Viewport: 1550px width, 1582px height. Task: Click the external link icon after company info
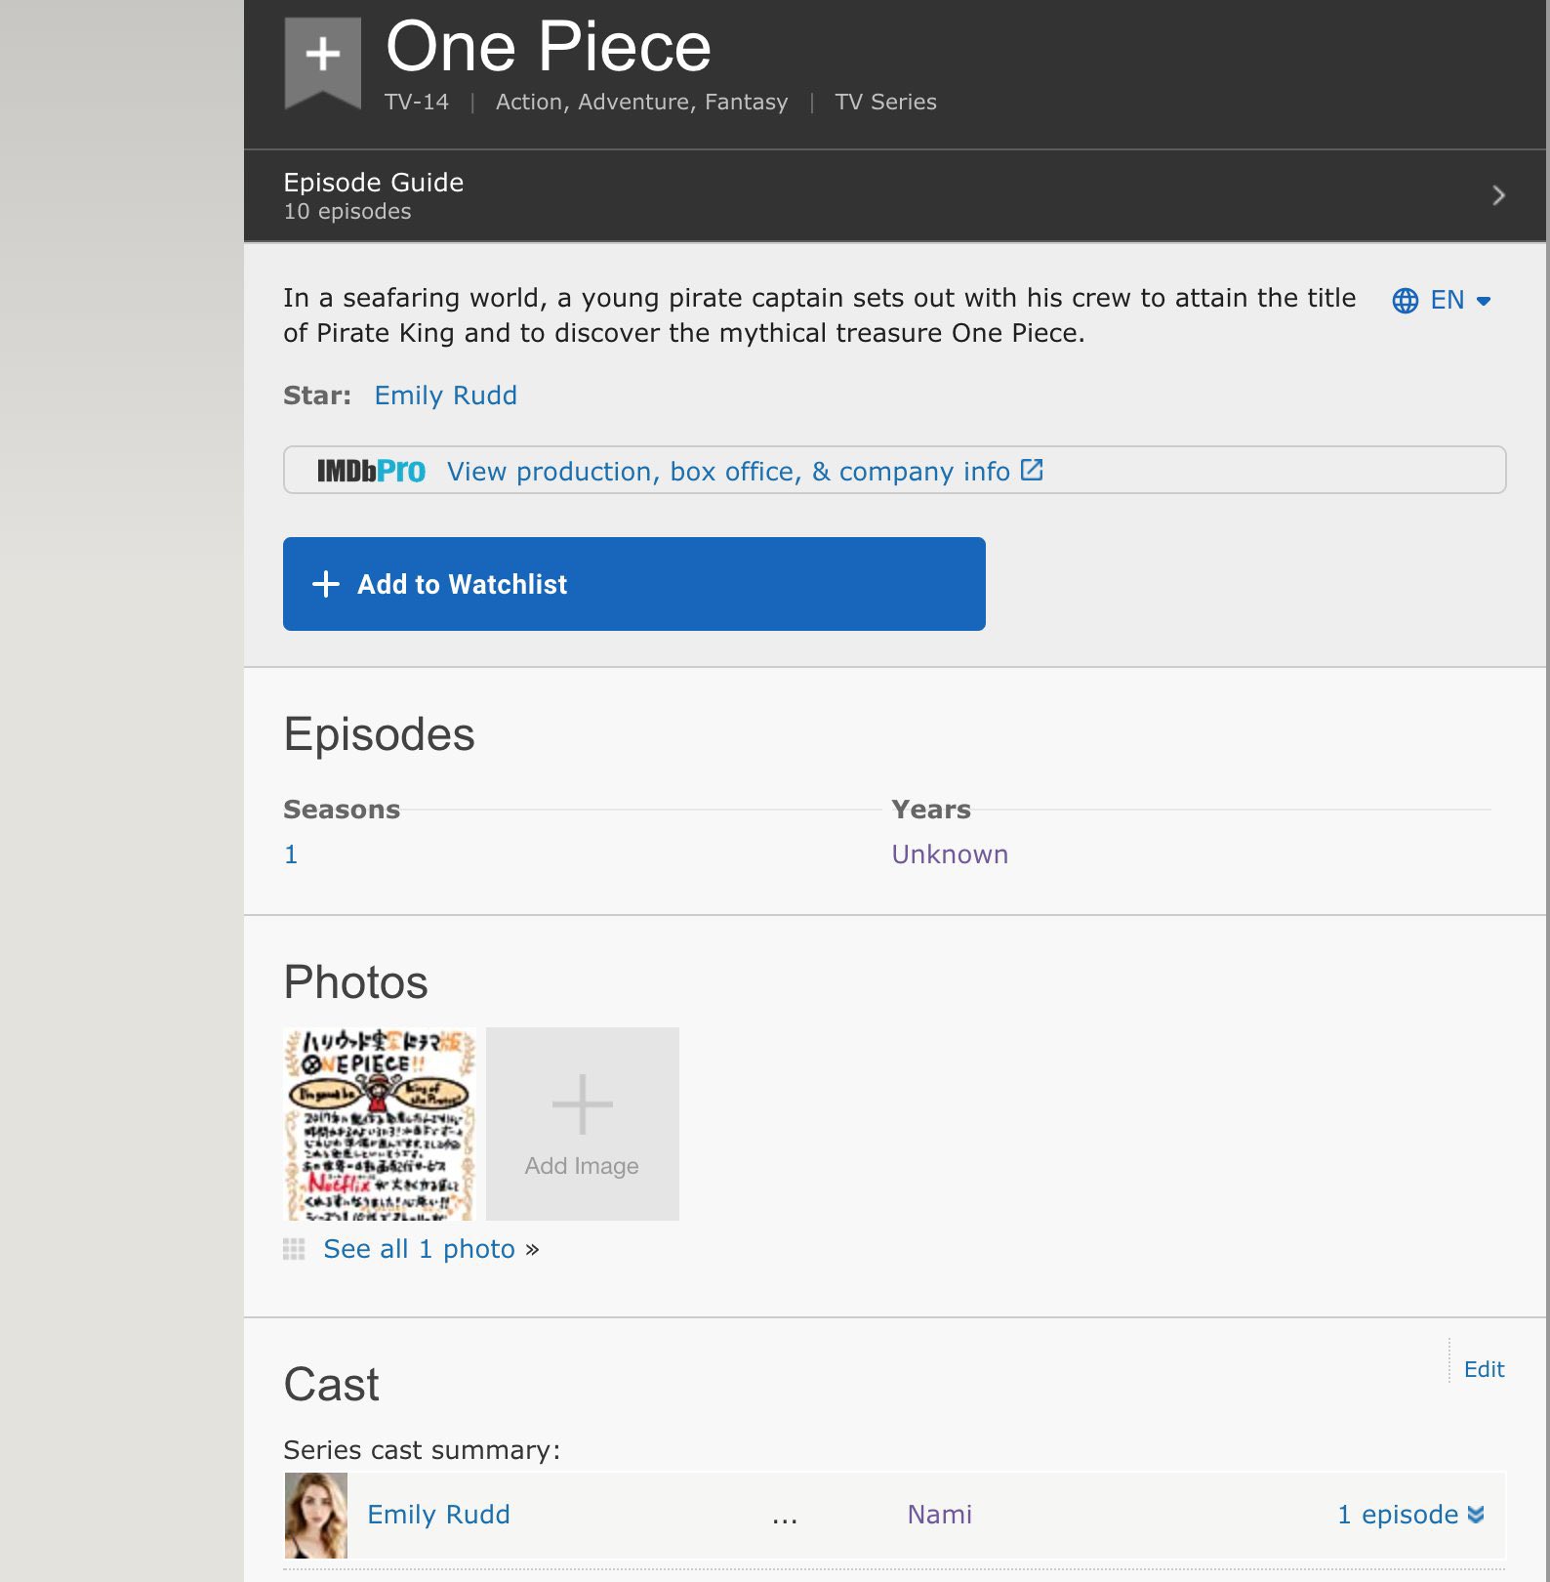coord(1032,470)
